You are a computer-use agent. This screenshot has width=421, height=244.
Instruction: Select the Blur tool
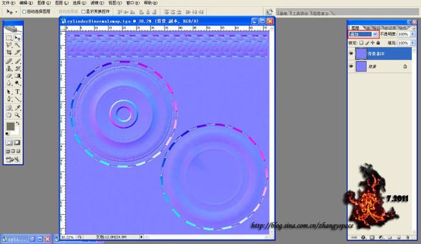point(9,83)
